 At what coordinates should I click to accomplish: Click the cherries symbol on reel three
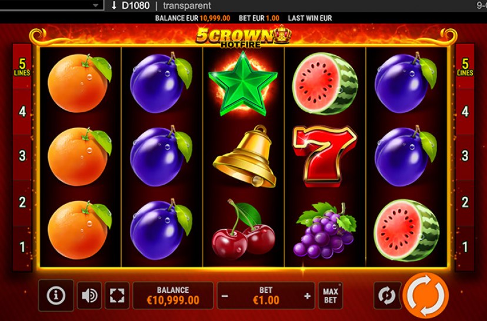click(243, 230)
